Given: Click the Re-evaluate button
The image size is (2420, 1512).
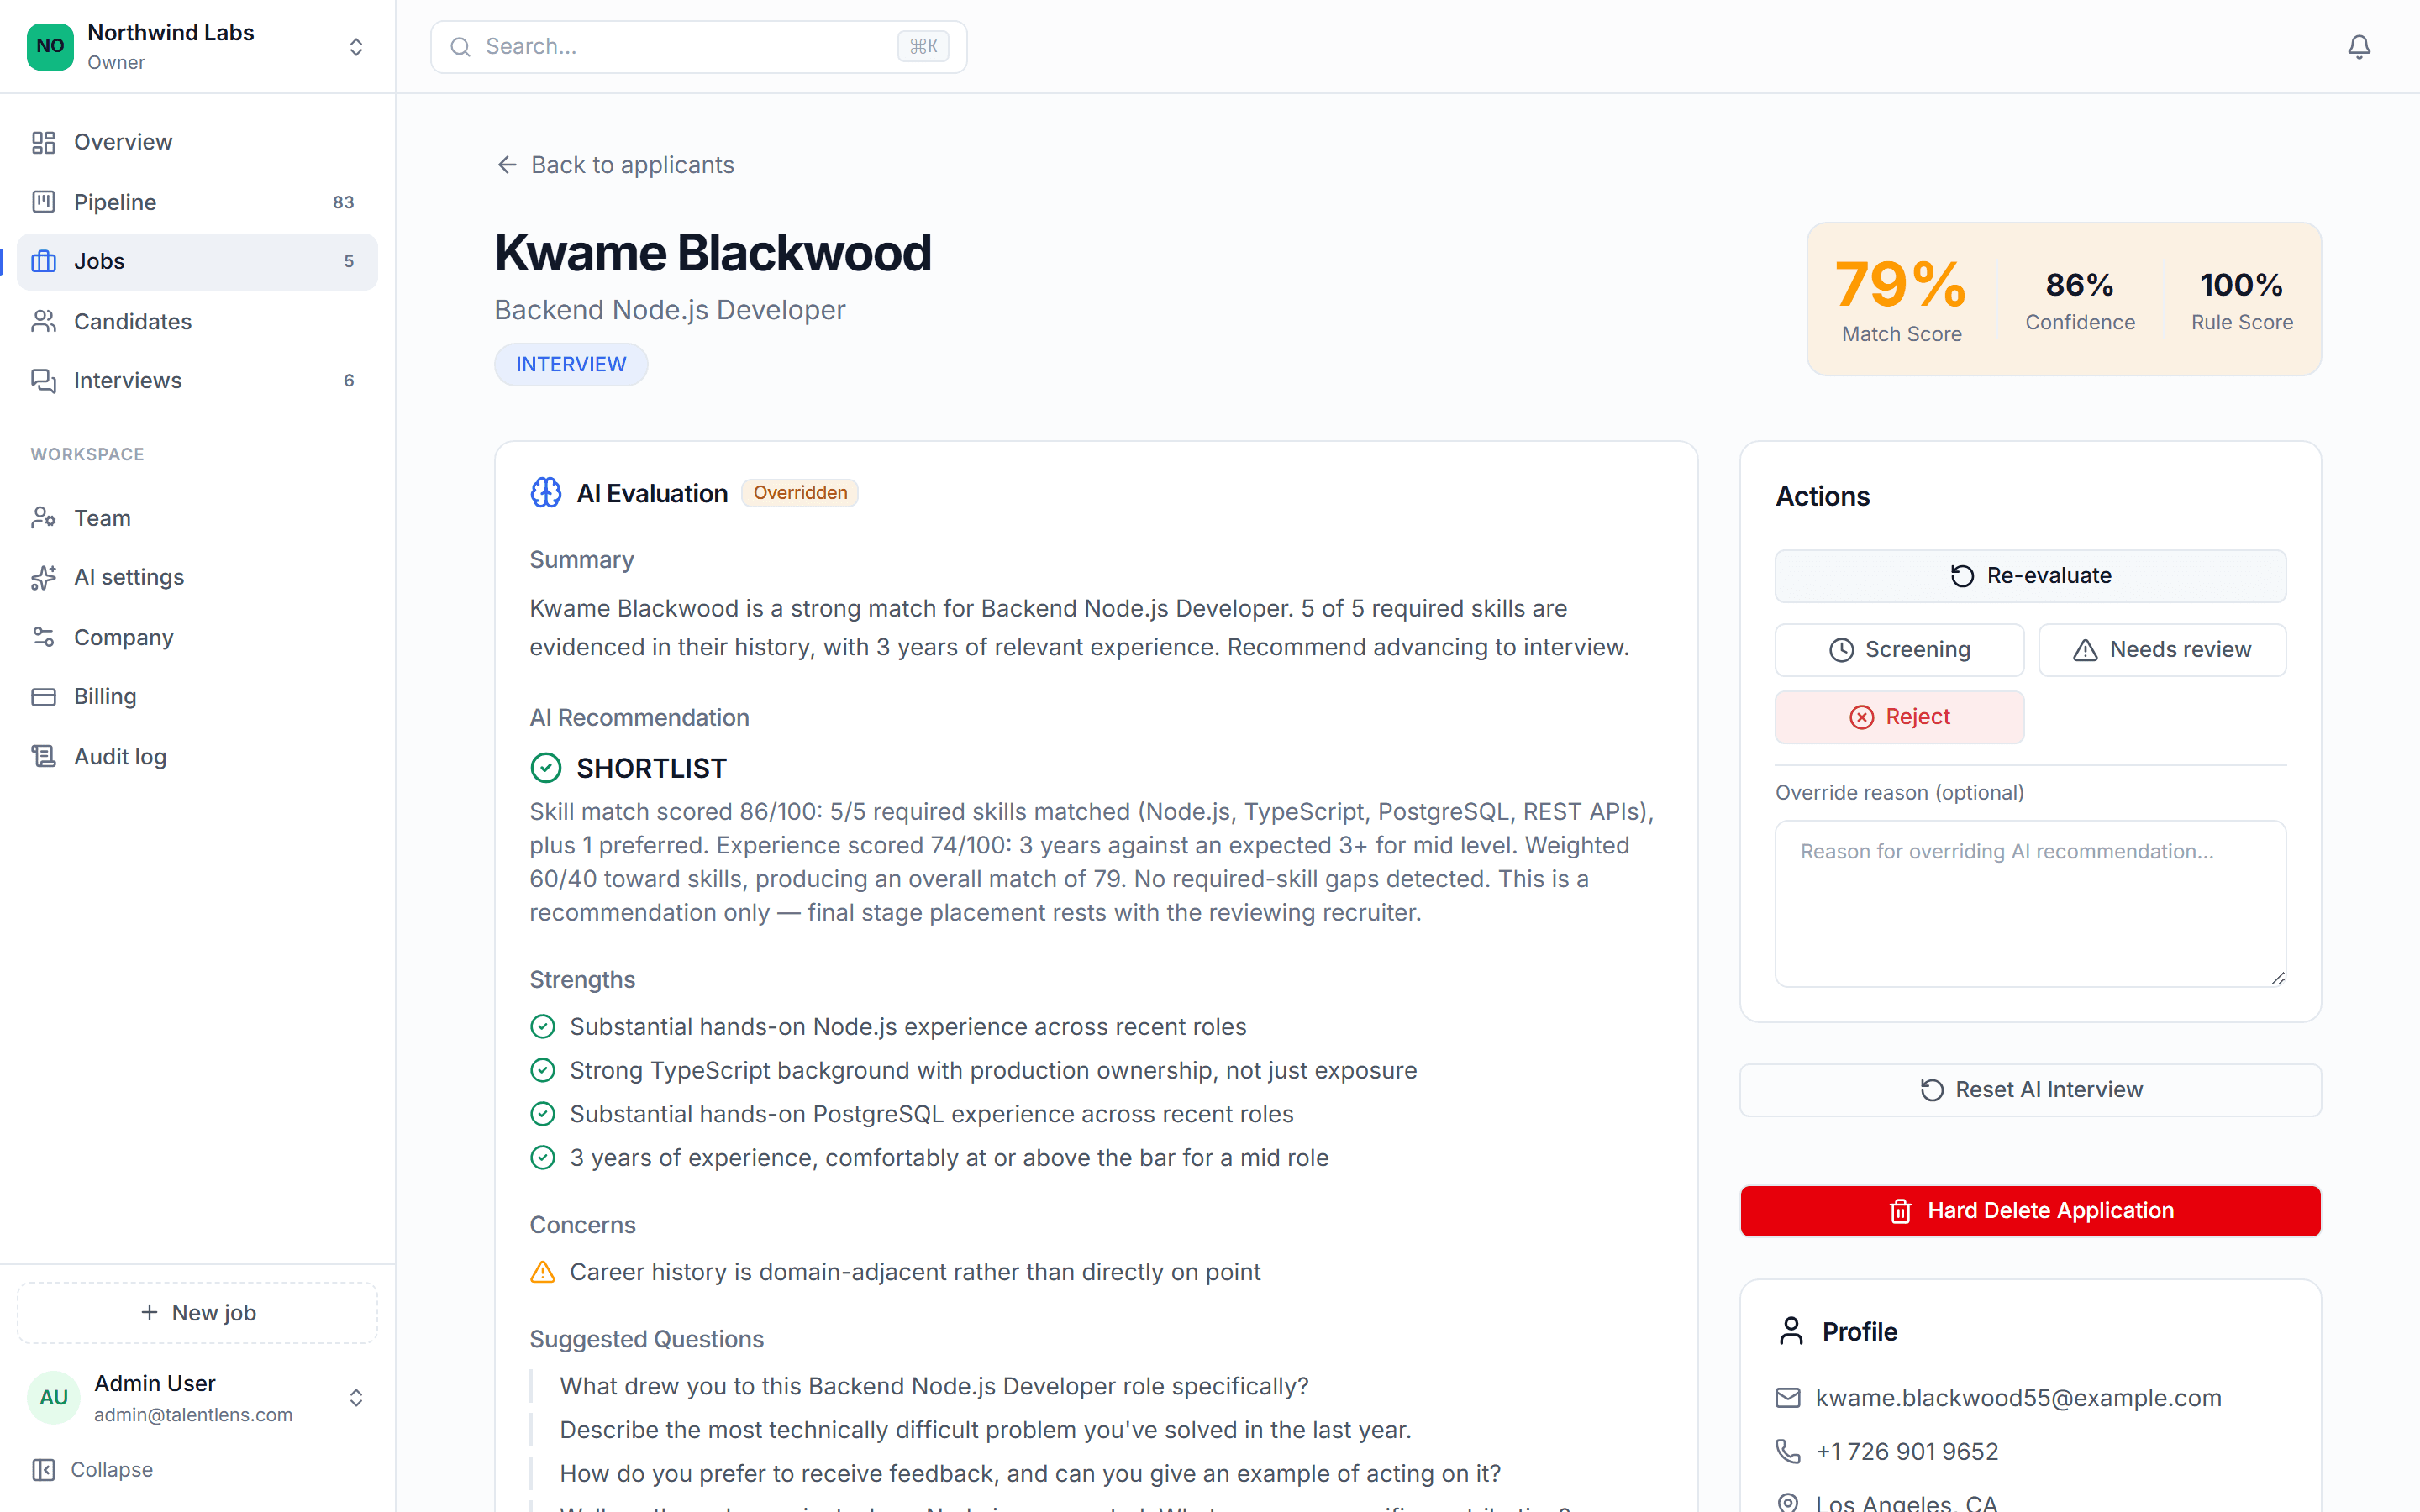Looking at the screenshot, I should (x=2030, y=576).
